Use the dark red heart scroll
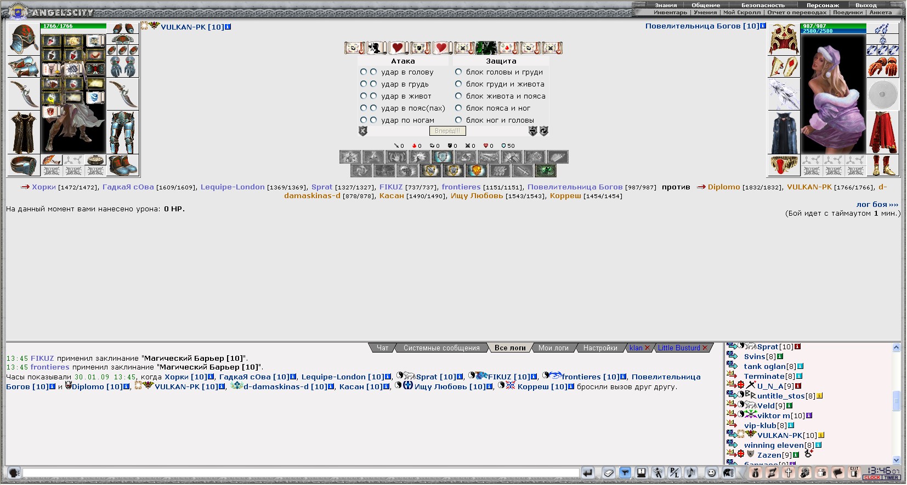 point(398,48)
